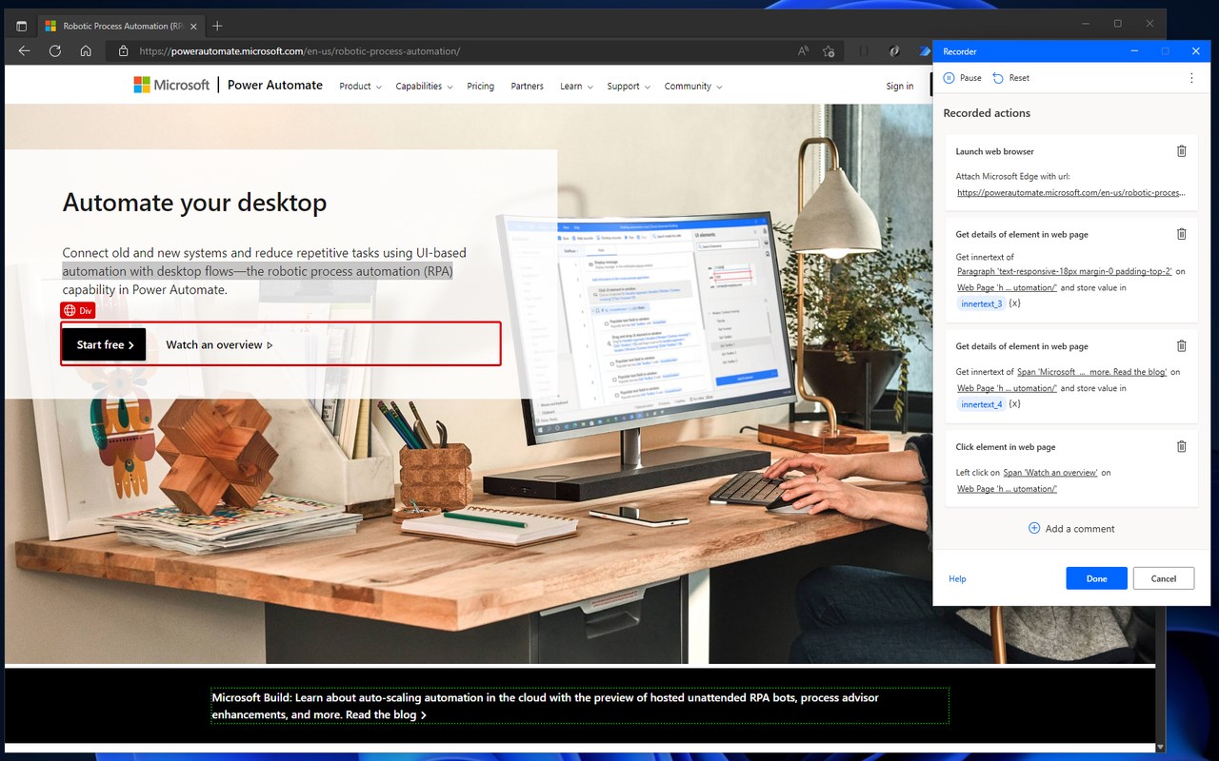Expand the Support menu
The image size is (1219, 761).
pyautogui.click(x=629, y=87)
